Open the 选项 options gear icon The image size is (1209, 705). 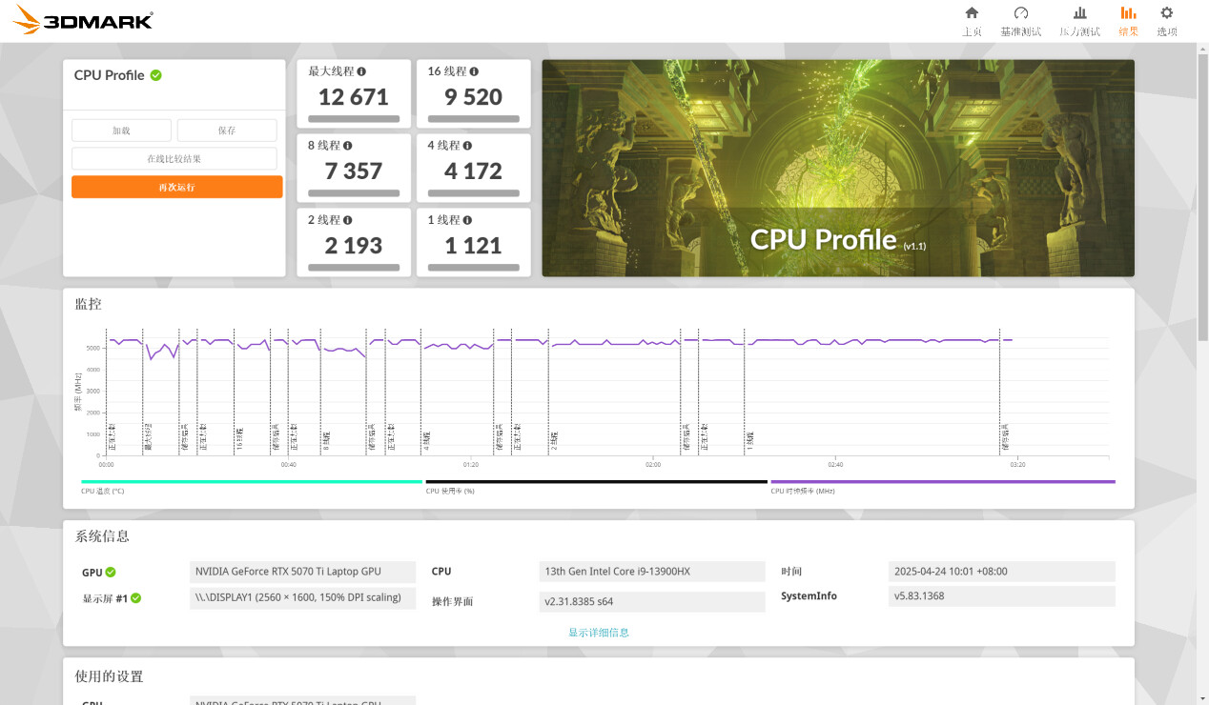click(1166, 13)
